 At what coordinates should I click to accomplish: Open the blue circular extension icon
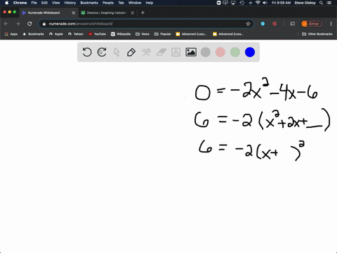263,24
